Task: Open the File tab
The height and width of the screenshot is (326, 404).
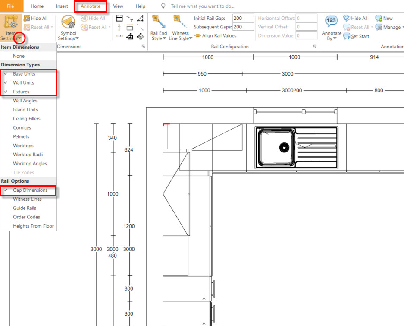Action: click(x=11, y=6)
